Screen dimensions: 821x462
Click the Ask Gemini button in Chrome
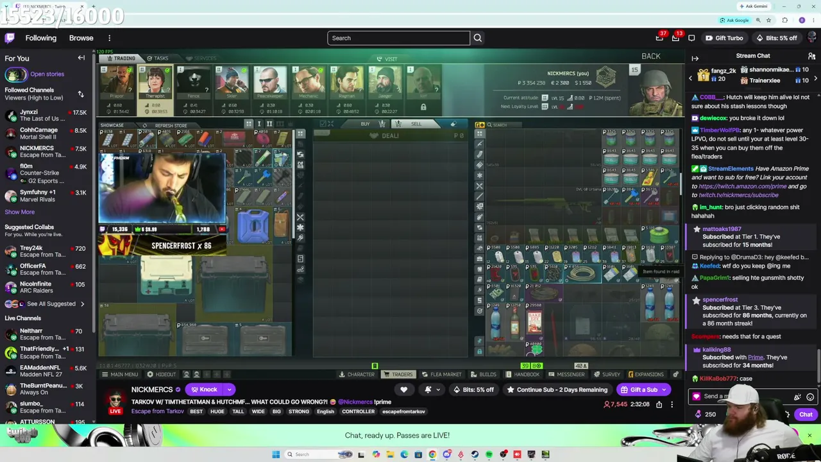[x=754, y=6]
